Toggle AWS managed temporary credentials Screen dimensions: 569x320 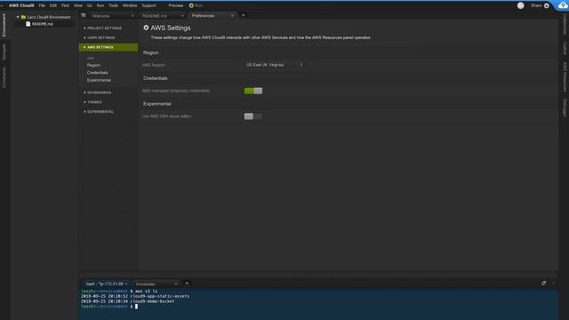(252, 91)
